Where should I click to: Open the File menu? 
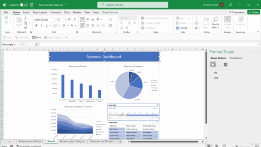6,12
